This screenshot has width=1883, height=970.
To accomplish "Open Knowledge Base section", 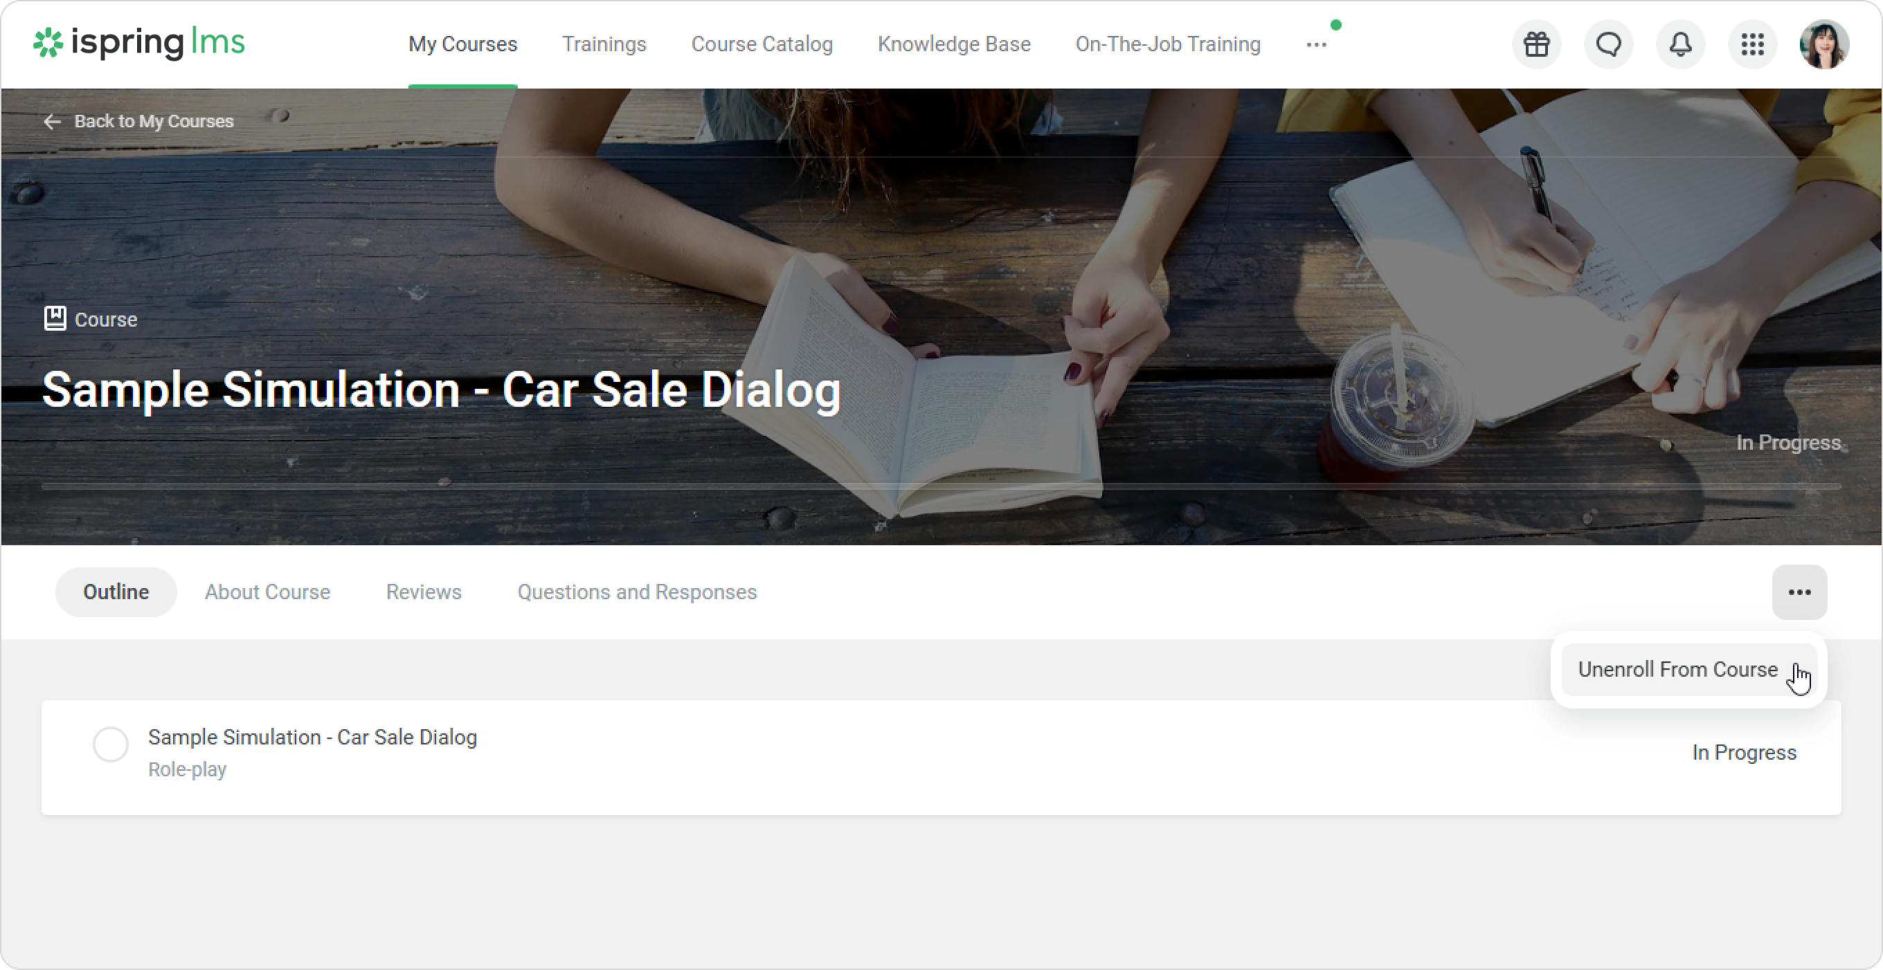I will coord(954,44).
